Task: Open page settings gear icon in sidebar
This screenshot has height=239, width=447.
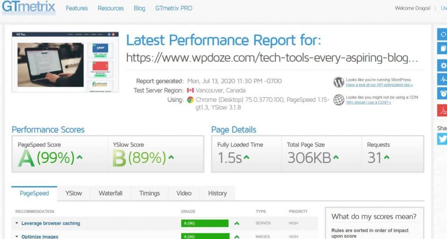Action: (443, 66)
